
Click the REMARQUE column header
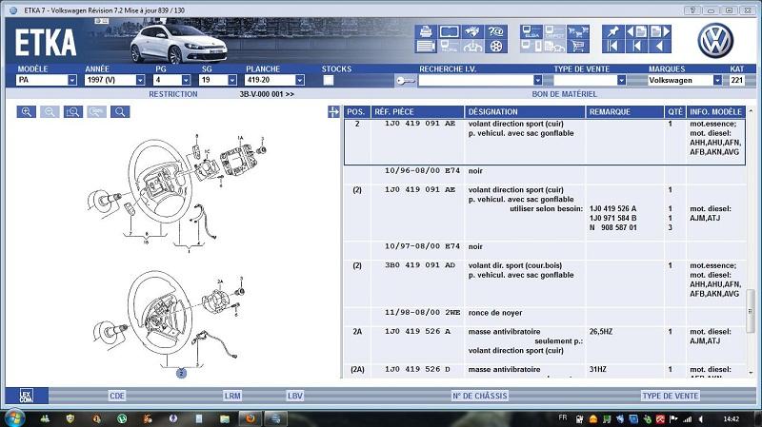pyautogui.click(x=625, y=112)
